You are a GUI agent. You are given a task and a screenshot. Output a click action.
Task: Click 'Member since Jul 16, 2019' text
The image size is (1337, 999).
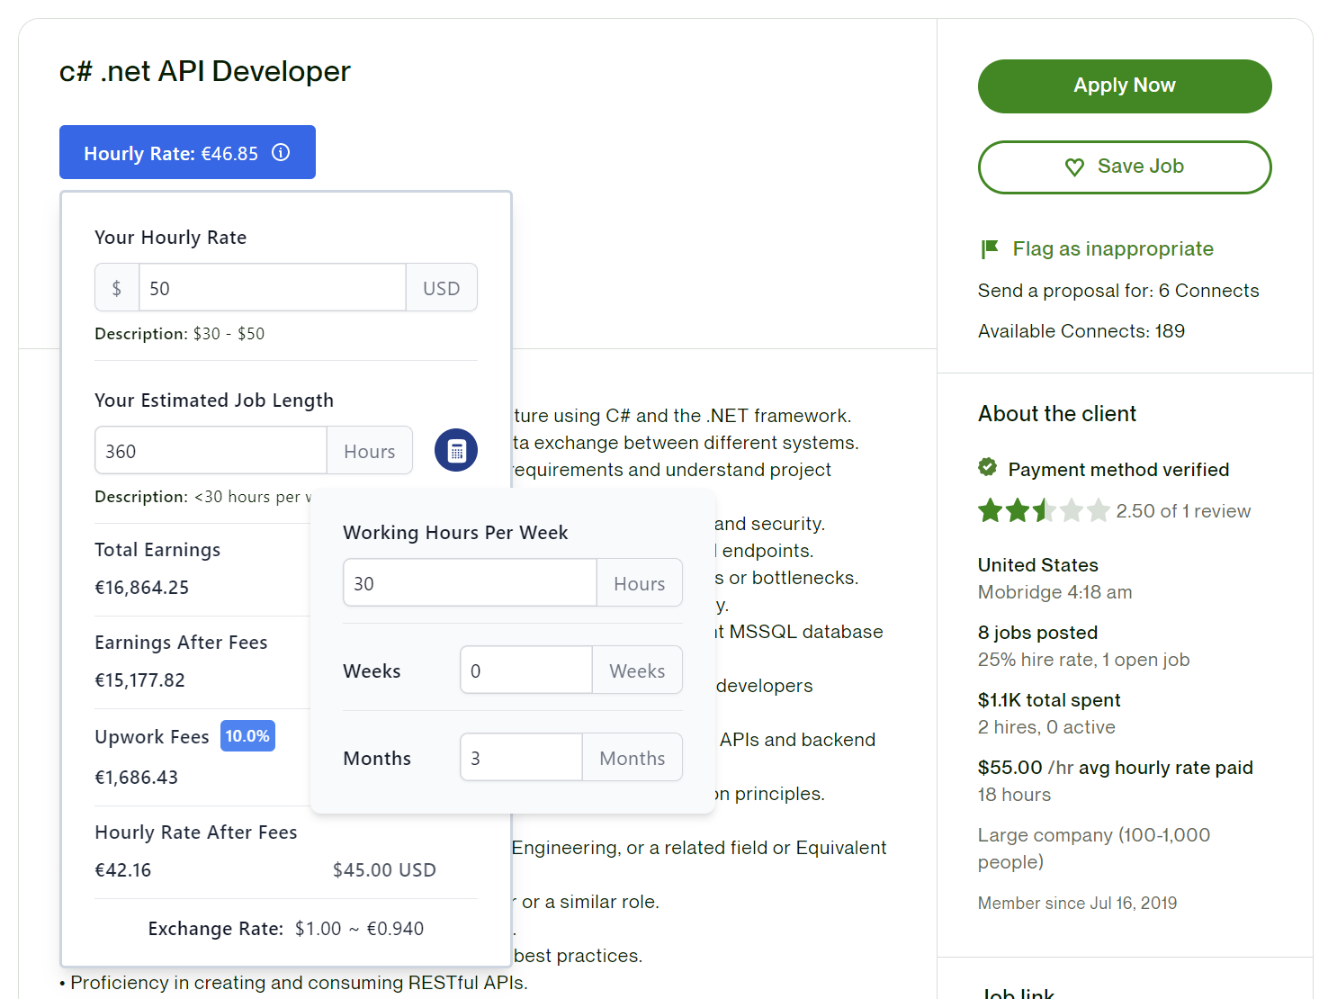click(1077, 904)
